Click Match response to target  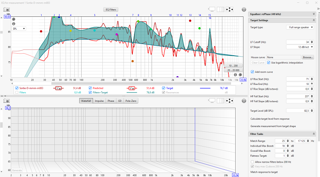pos(264,172)
